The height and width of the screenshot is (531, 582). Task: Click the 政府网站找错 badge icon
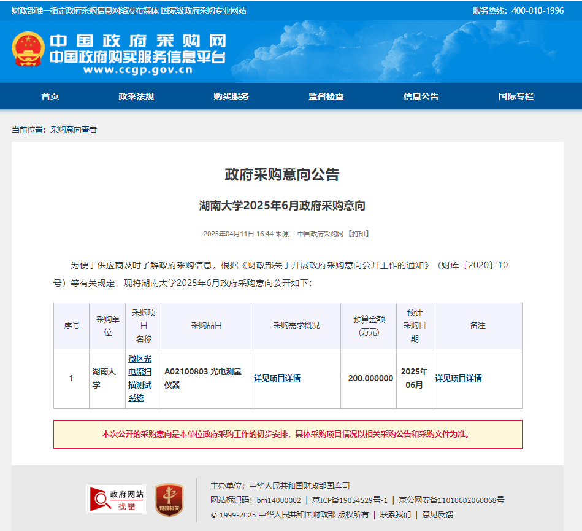(117, 500)
